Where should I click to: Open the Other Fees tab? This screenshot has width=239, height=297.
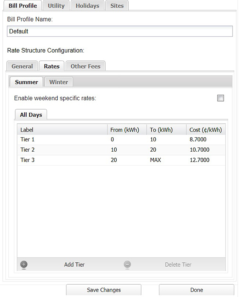[x=86, y=66]
